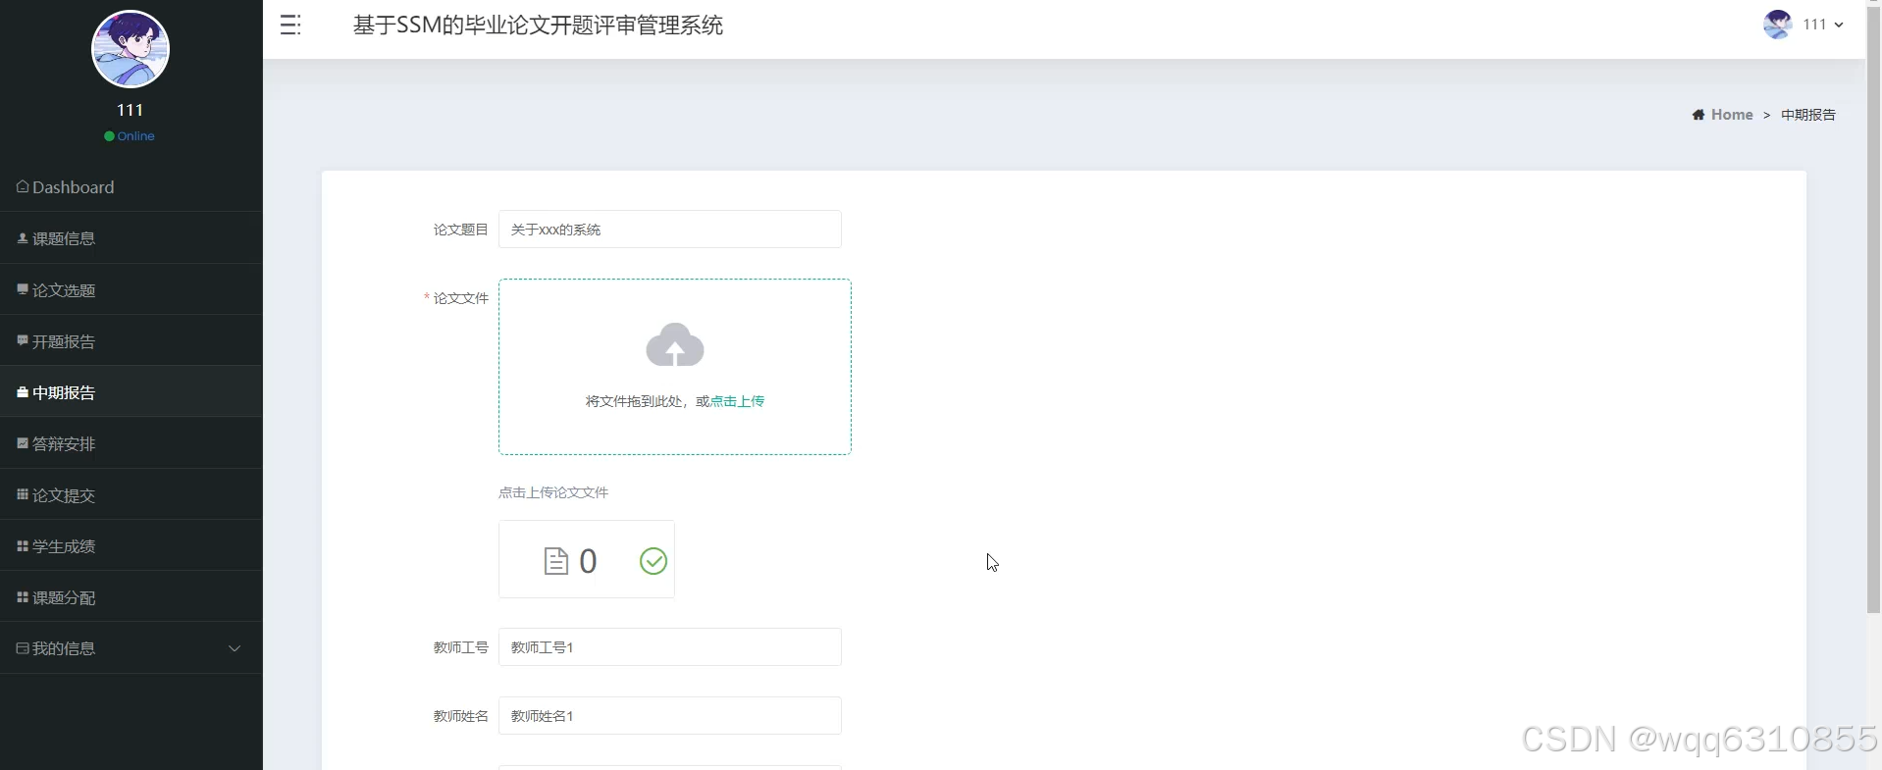Expand the 我的信息 submenu
The width and height of the screenshot is (1882, 770).
point(131,647)
